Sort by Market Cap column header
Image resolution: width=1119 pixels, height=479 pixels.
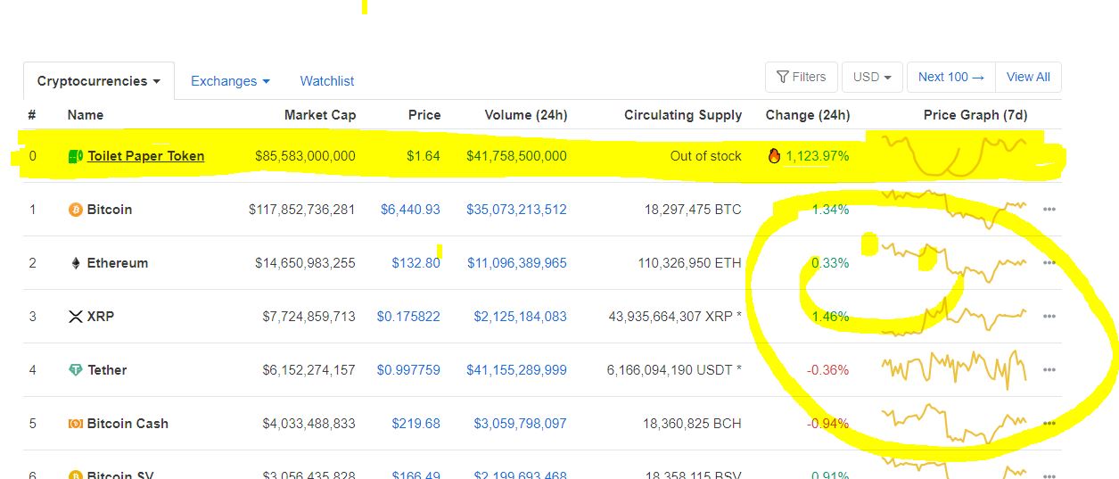pos(319,115)
